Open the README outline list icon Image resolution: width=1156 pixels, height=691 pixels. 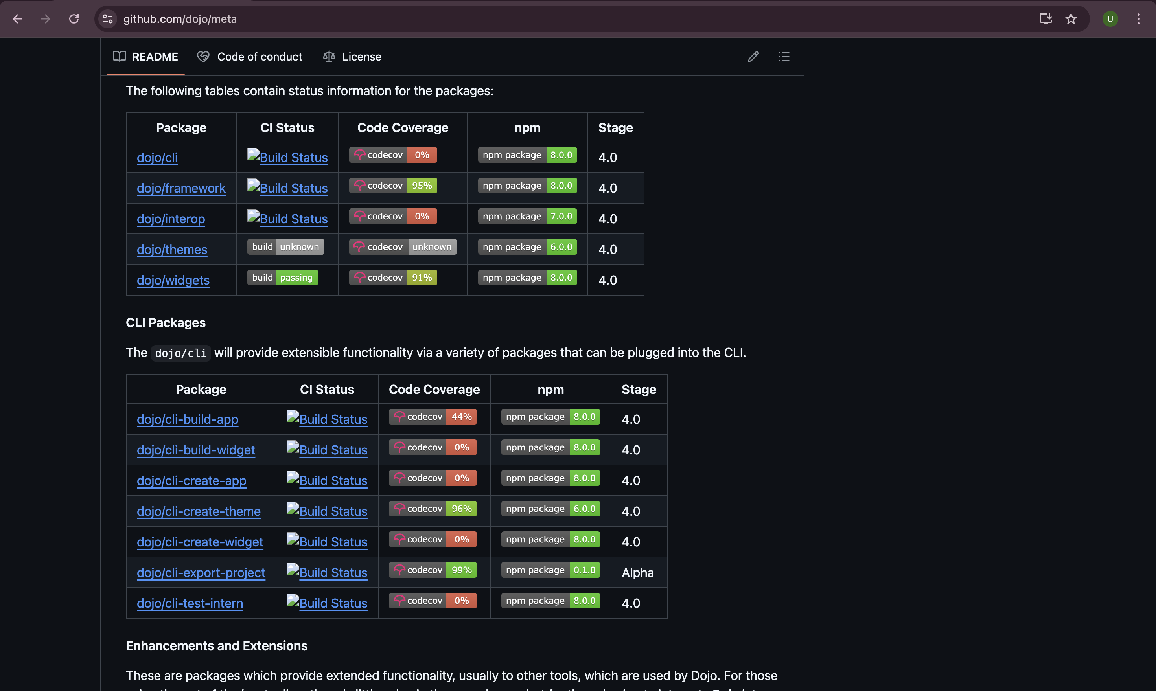tap(784, 57)
